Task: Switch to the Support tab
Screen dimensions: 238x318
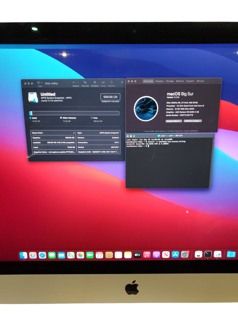Action: (190, 81)
